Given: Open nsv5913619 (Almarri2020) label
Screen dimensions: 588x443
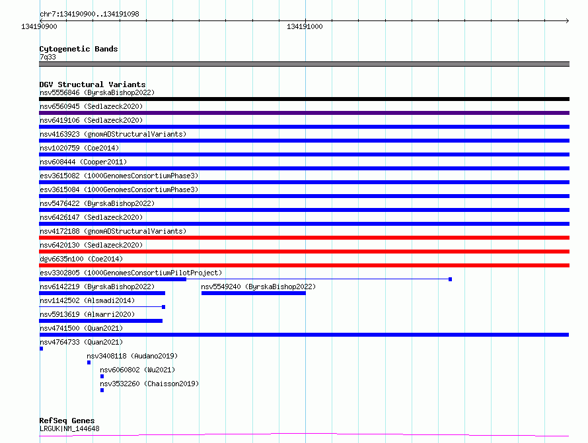Looking at the screenshot, I should coord(87,314).
